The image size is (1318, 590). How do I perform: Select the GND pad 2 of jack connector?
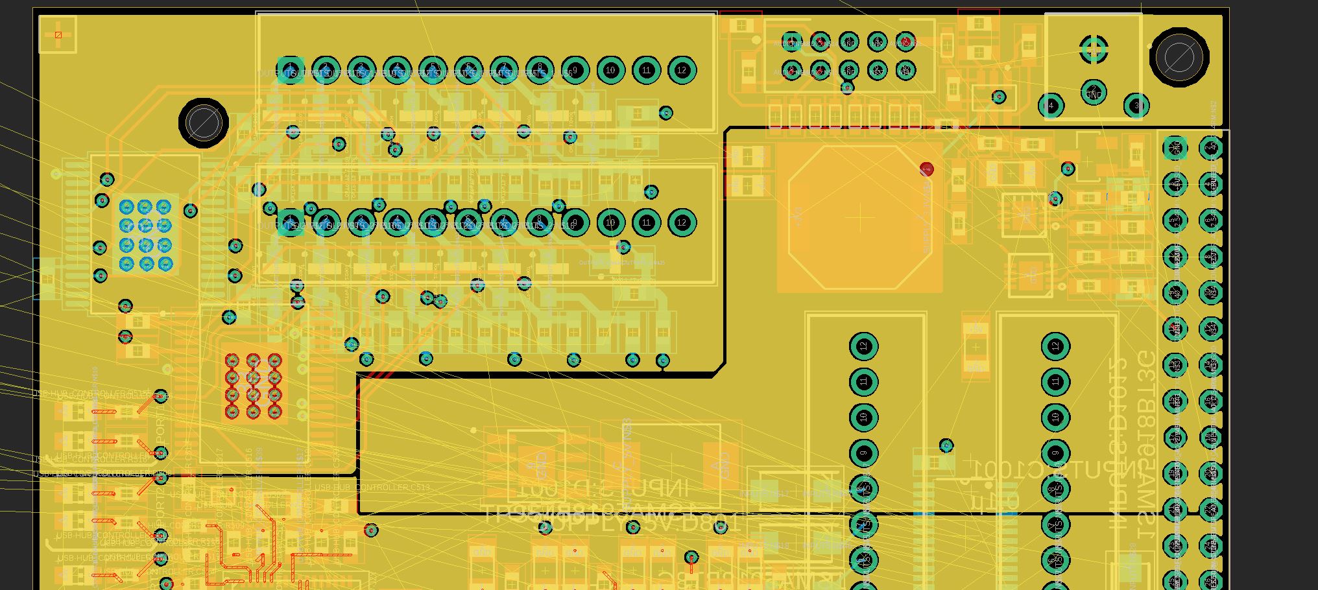click(1094, 92)
